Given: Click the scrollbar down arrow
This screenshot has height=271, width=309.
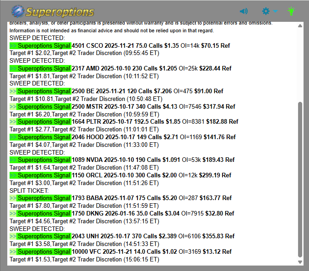Looking at the screenshot, I should coord(299,262).
